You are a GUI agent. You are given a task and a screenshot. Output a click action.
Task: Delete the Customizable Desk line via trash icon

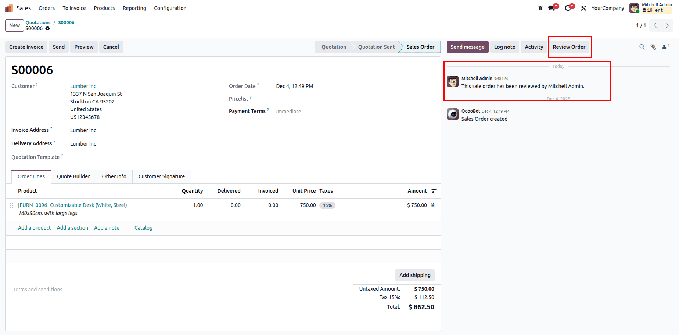[x=432, y=205]
